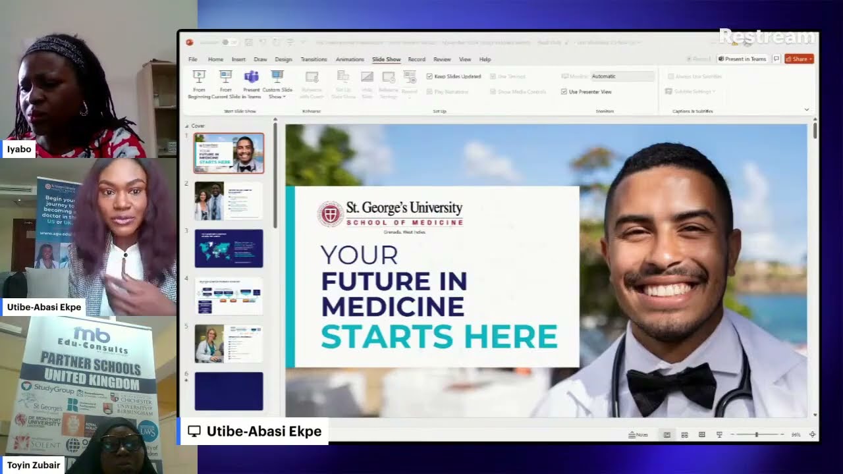Collapse the Cover section in slide panel
The image size is (843, 474).
(186, 126)
